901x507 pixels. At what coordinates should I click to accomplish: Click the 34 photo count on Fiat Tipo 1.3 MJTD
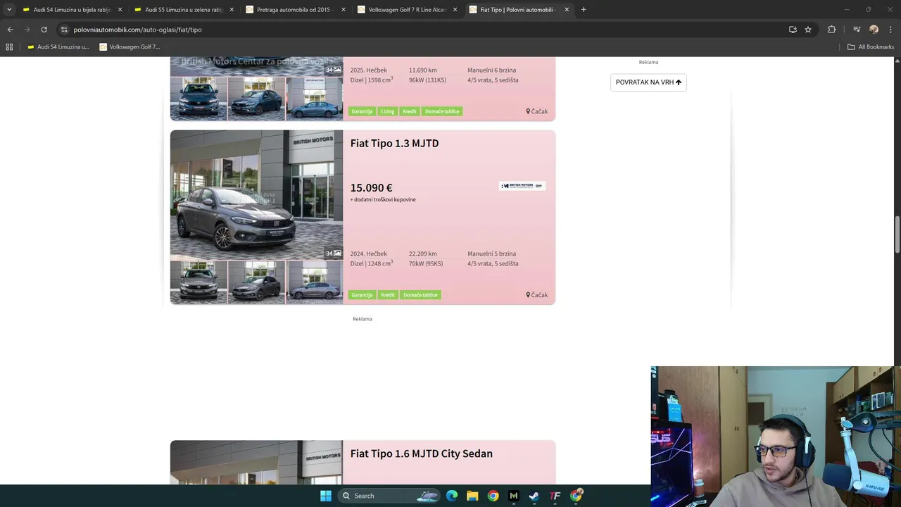pos(334,254)
